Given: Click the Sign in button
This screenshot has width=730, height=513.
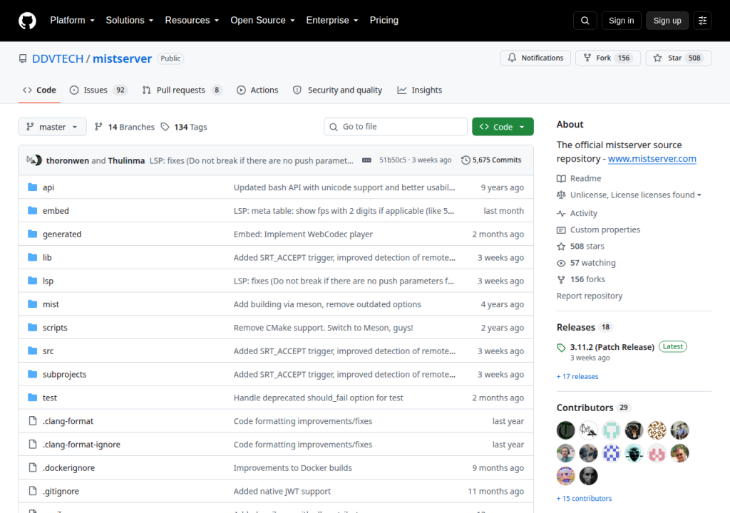Looking at the screenshot, I should click(x=621, y=21).
